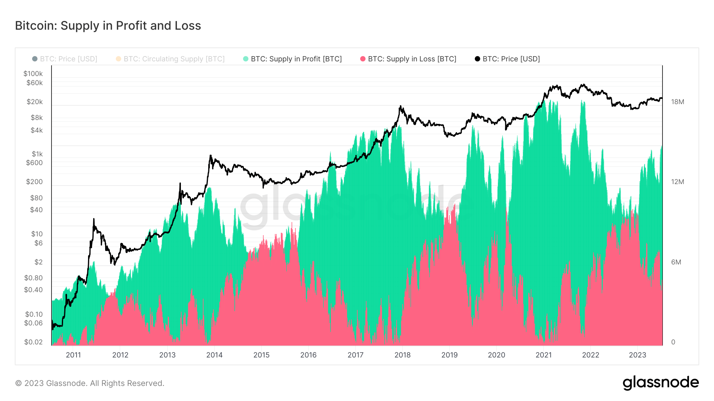Toggle the greyed-out BTC: Price [USD] legend
714x401 pixels.
[65, 59]
